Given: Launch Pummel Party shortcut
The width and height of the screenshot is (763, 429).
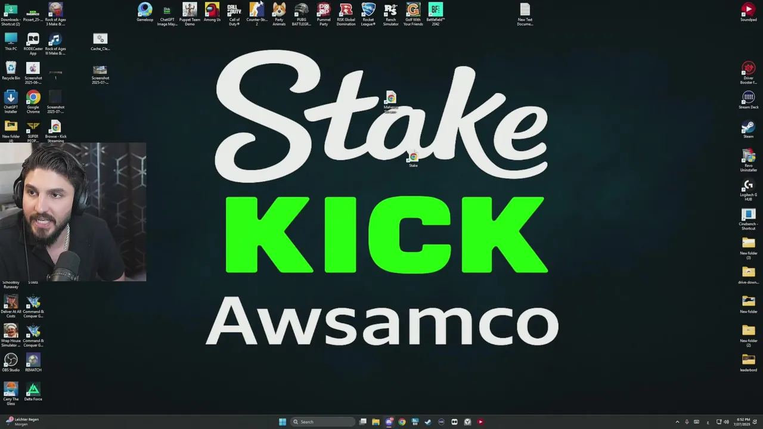Looking at the screenshot, I should coord(324,14).
